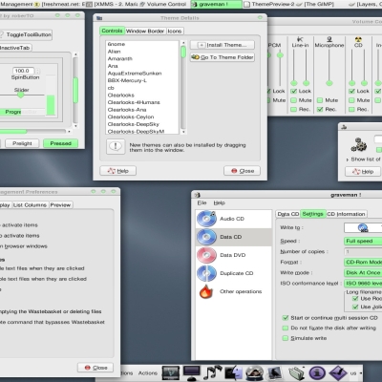The width and height of the screenshot is (382, 382).
Task: Click the theme list scroll down arrow
Action: click(x=183, y=132)
